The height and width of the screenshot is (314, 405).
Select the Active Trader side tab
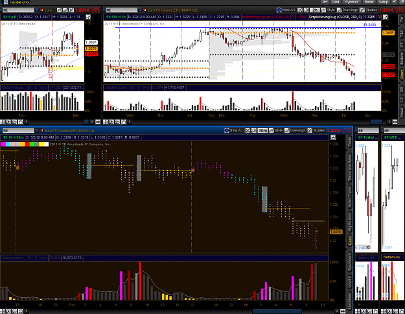point(349,197)
